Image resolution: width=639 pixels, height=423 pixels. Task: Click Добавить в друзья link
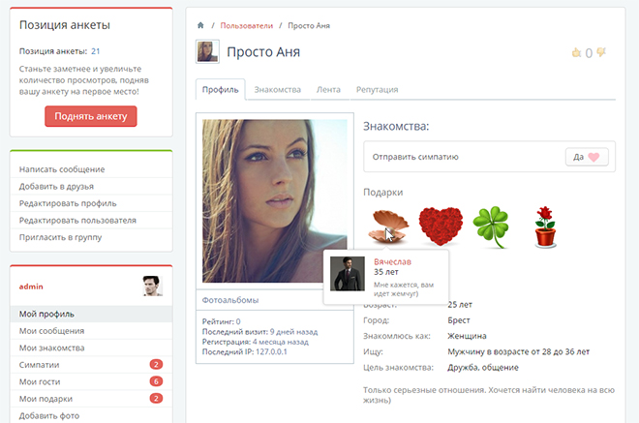(x=56, y=186)
